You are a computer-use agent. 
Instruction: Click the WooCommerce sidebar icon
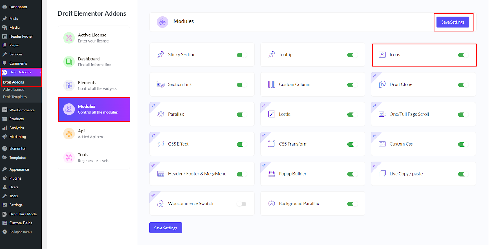(5, 110)
